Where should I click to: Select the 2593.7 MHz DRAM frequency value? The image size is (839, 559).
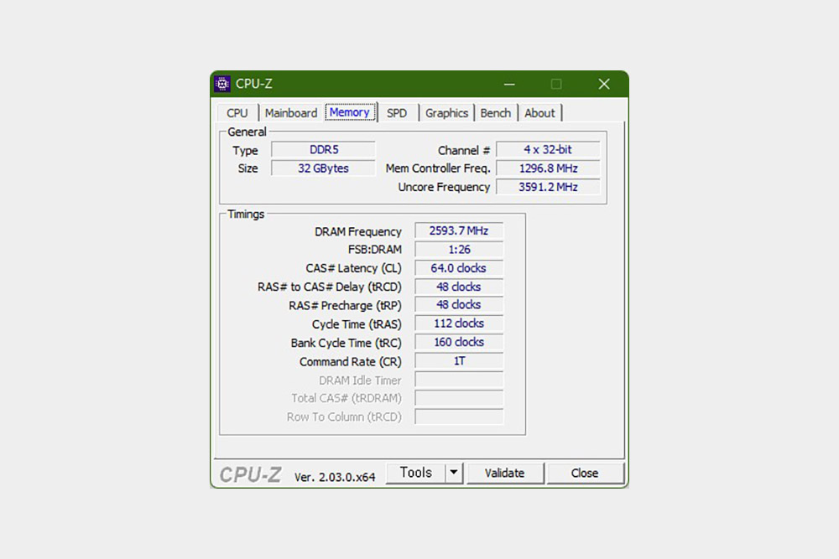point(459,230)
